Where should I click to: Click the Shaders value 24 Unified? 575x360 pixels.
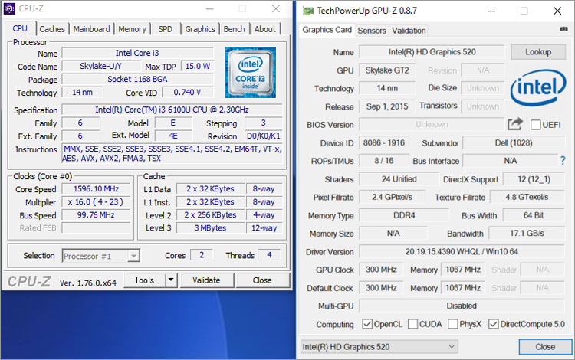(x=399, y=179)
